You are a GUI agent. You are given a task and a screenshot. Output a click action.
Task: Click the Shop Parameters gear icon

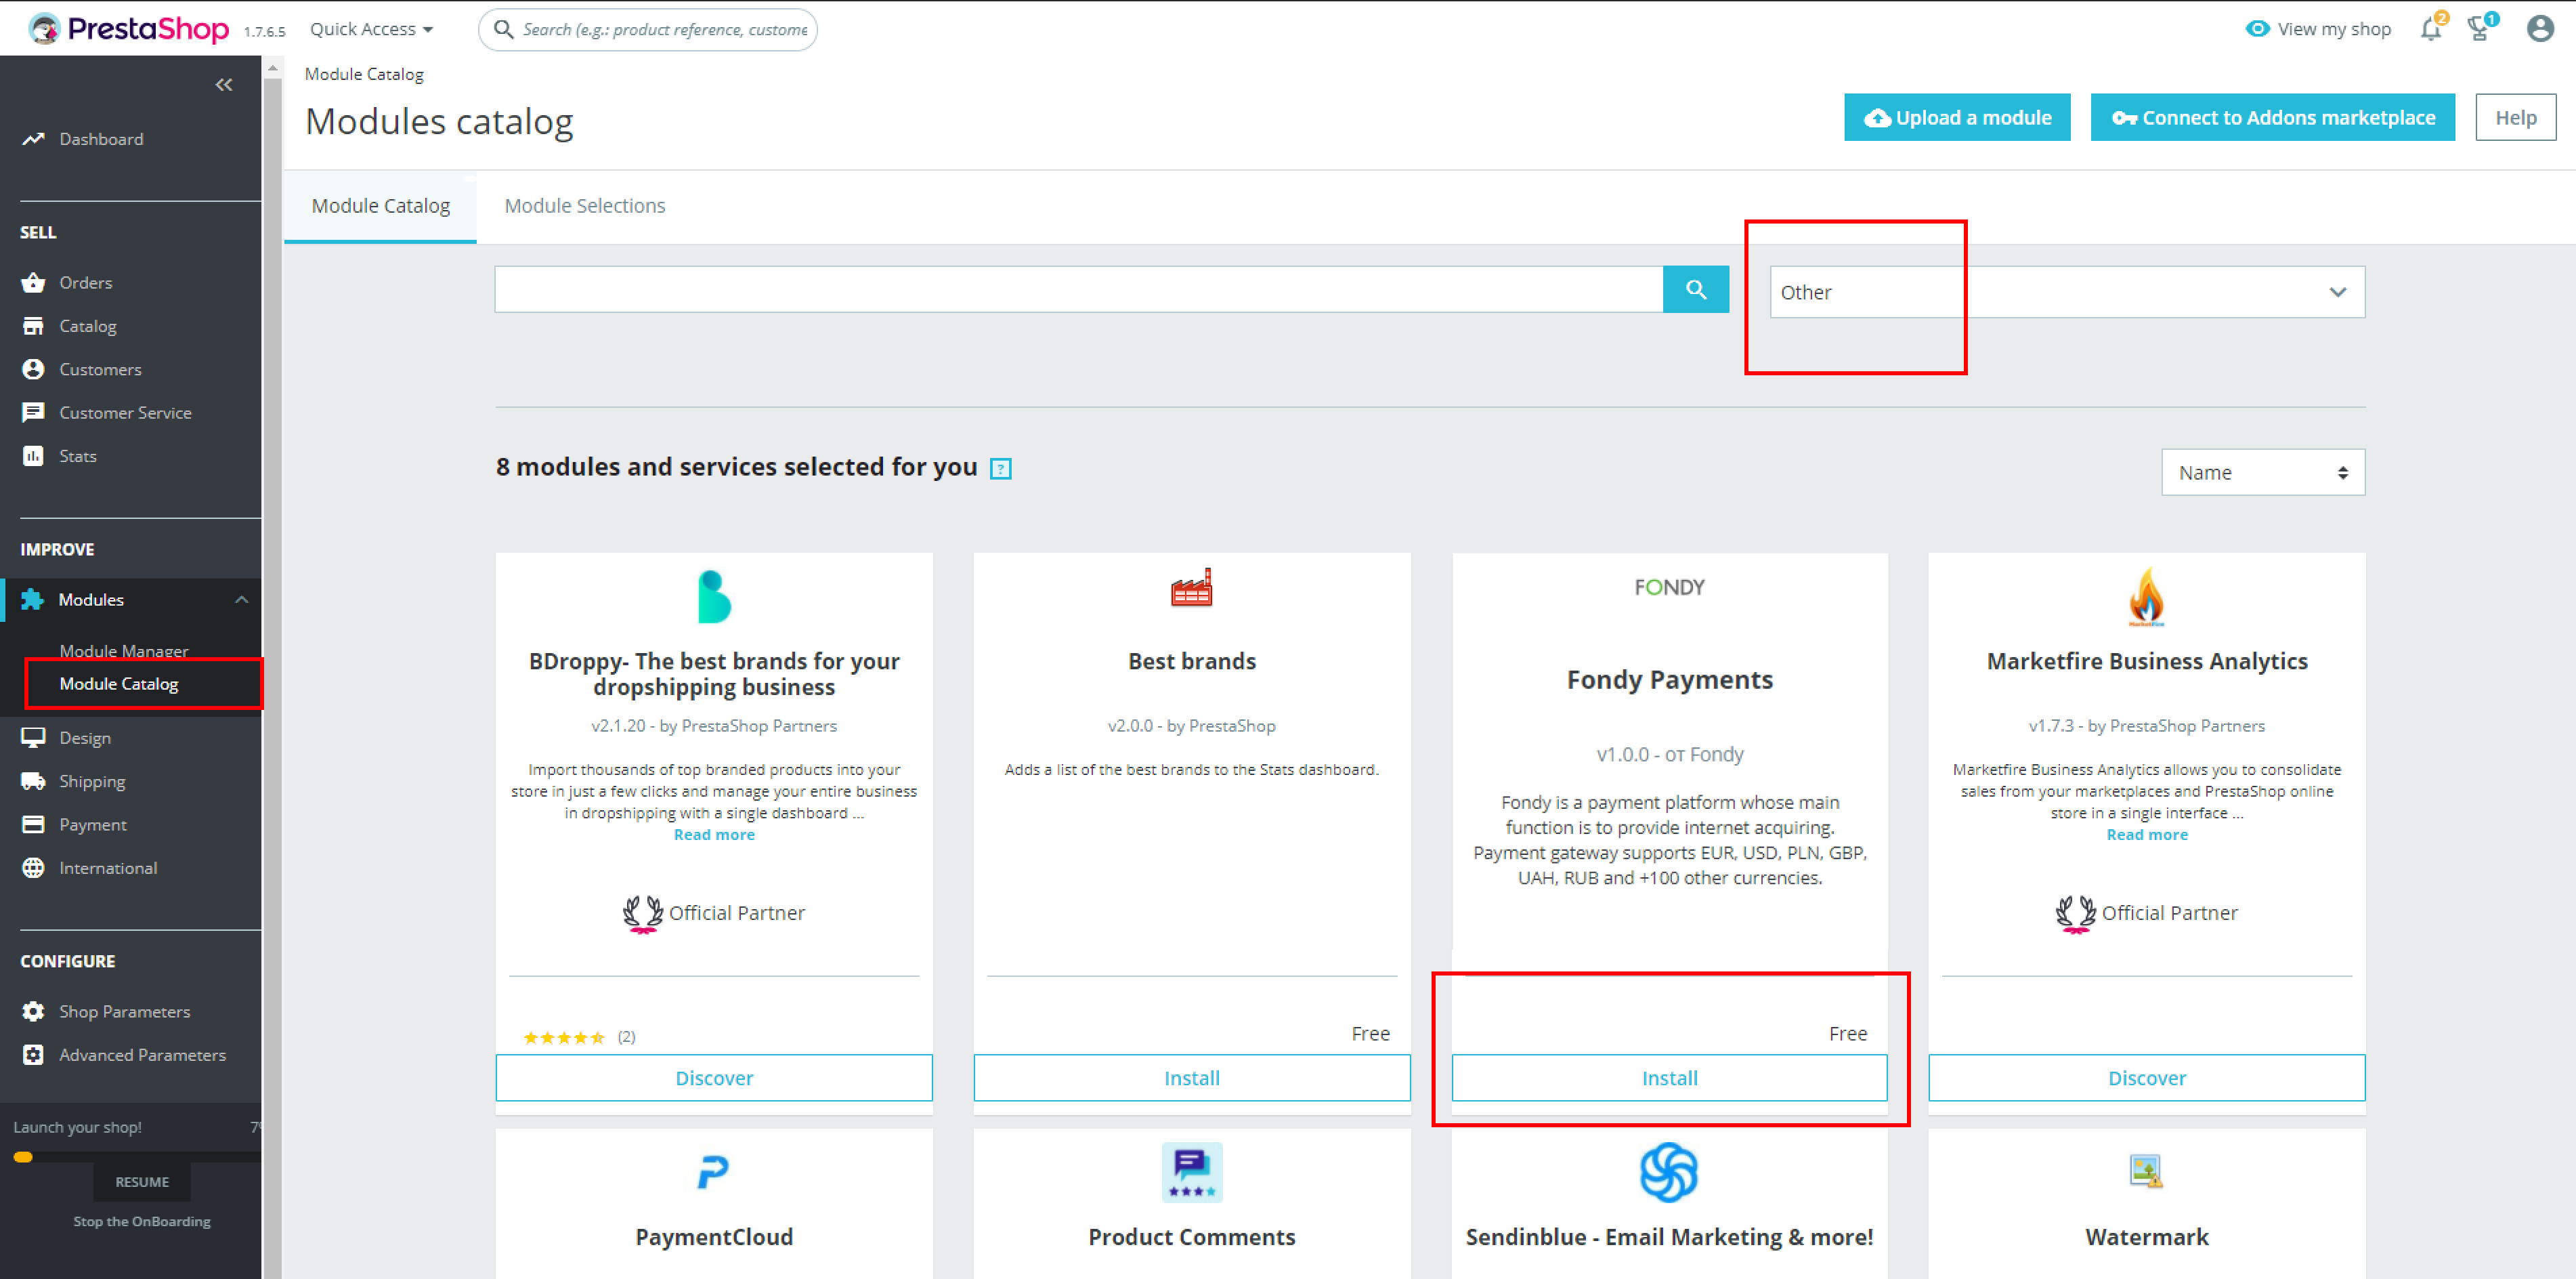(x=33, y=1011)
